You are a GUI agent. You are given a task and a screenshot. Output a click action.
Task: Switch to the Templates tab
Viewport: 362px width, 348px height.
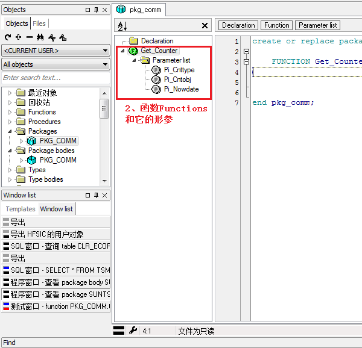coord(21,209)
